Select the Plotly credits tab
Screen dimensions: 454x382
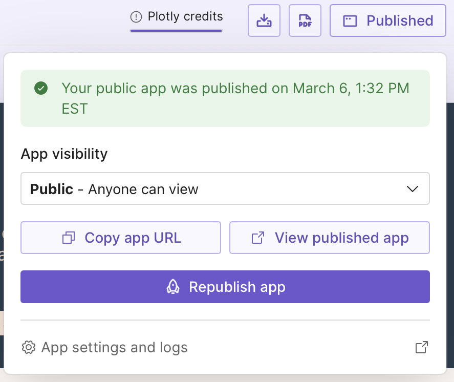(176, 16)
